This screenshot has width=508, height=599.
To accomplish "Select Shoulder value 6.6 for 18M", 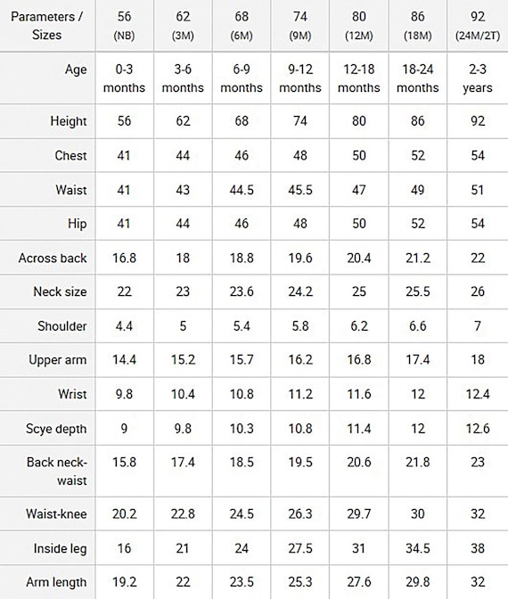I will point(417,326).
